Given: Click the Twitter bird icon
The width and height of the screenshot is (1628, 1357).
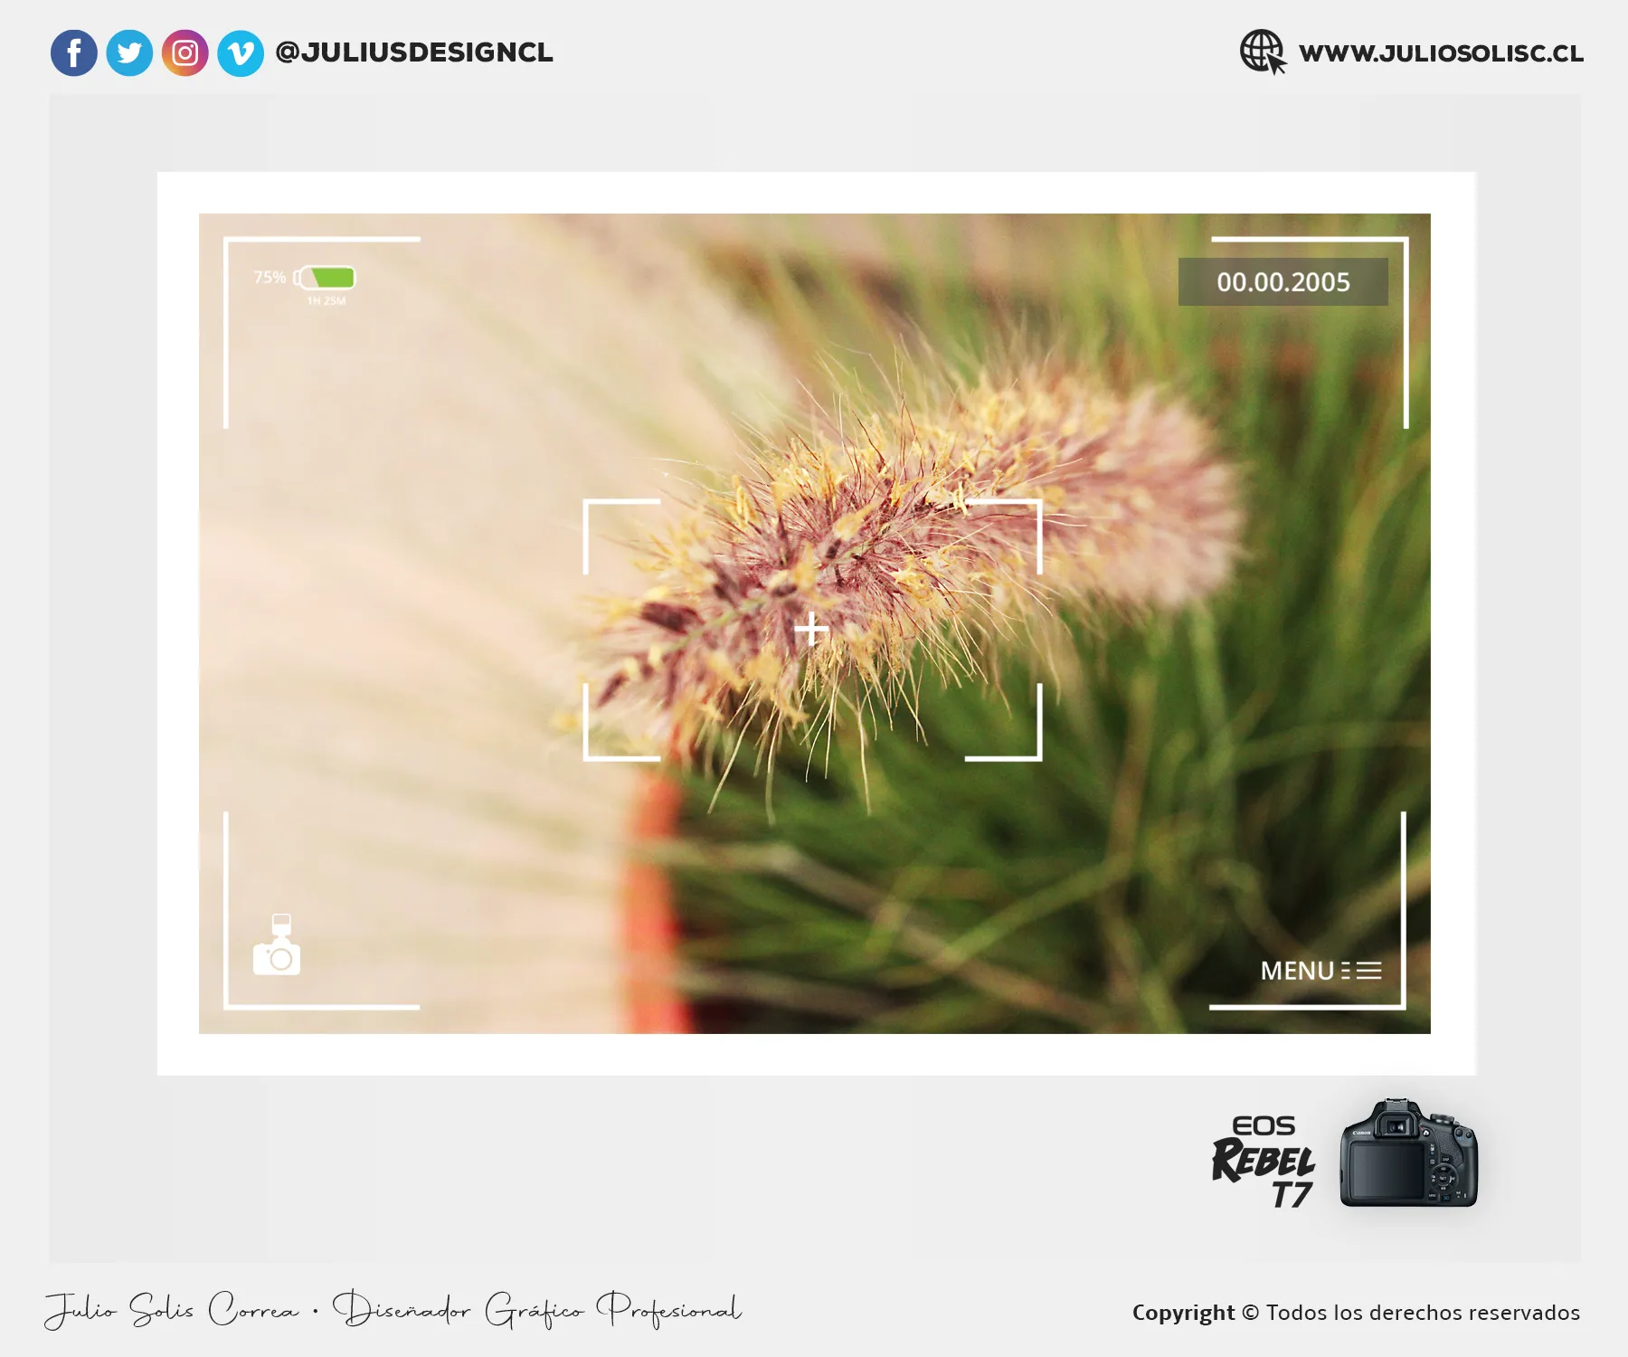Looking at the screenshot, I should click(x=129, y=52).
